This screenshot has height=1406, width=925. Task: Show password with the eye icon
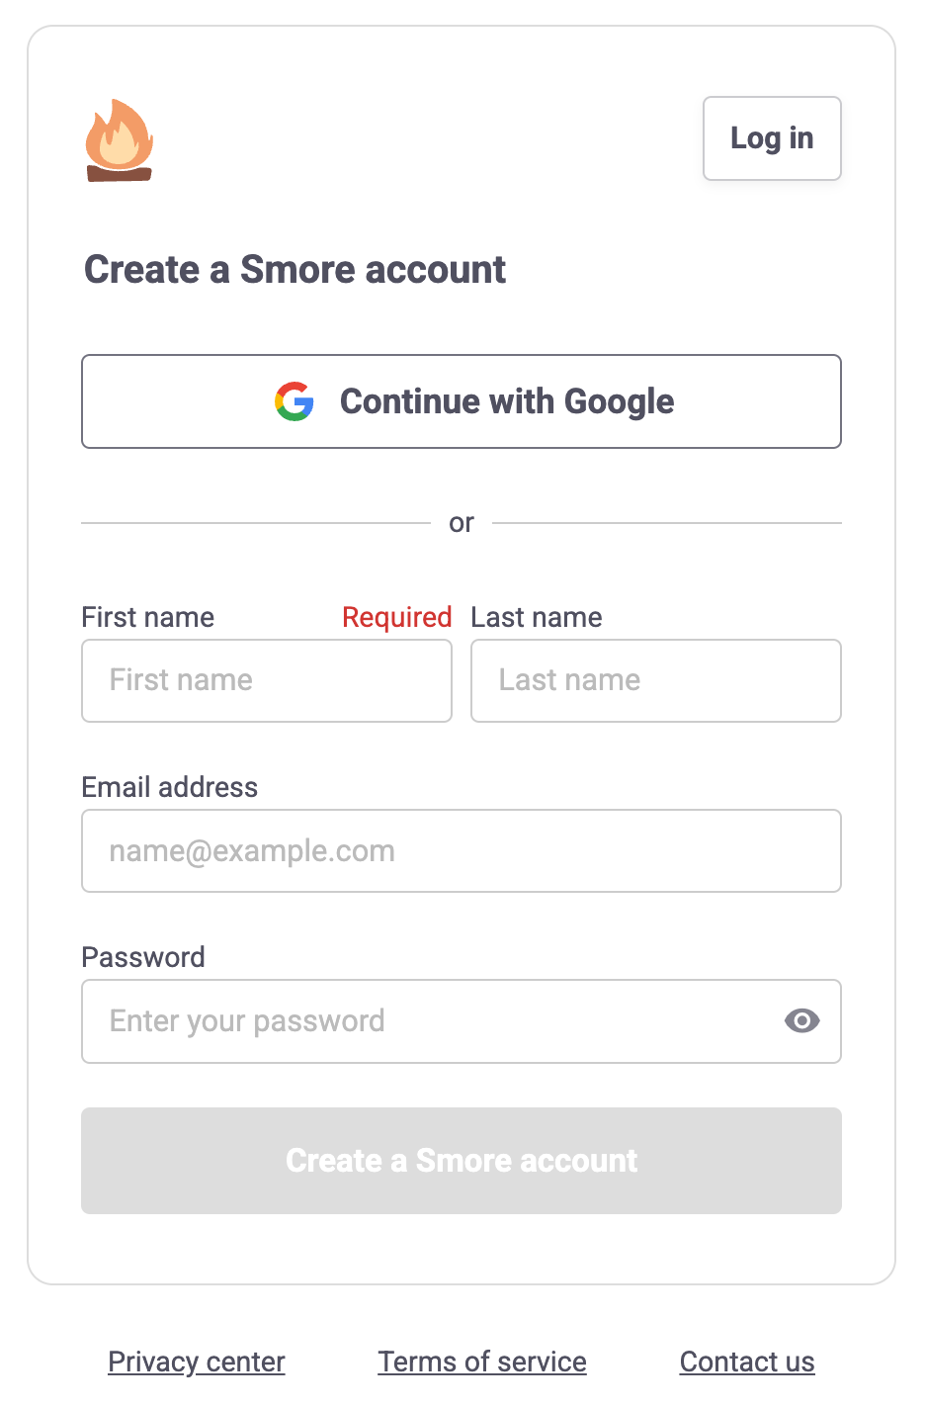pos(801,1020)
